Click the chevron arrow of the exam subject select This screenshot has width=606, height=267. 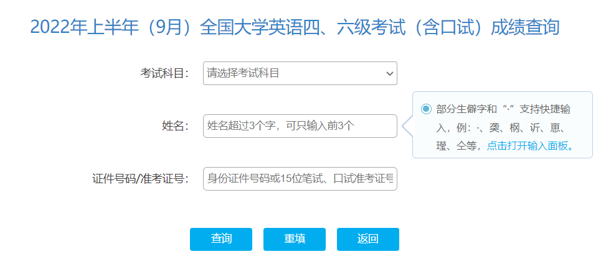[390, 73]
